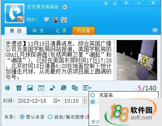Add music with the note icon
Viewport: 162px width, 126px height.
[52, 88]
